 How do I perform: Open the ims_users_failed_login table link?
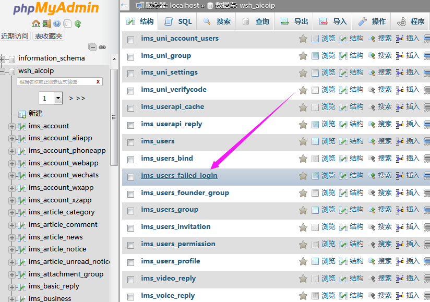pyautogui.click(x=179, y=176)
